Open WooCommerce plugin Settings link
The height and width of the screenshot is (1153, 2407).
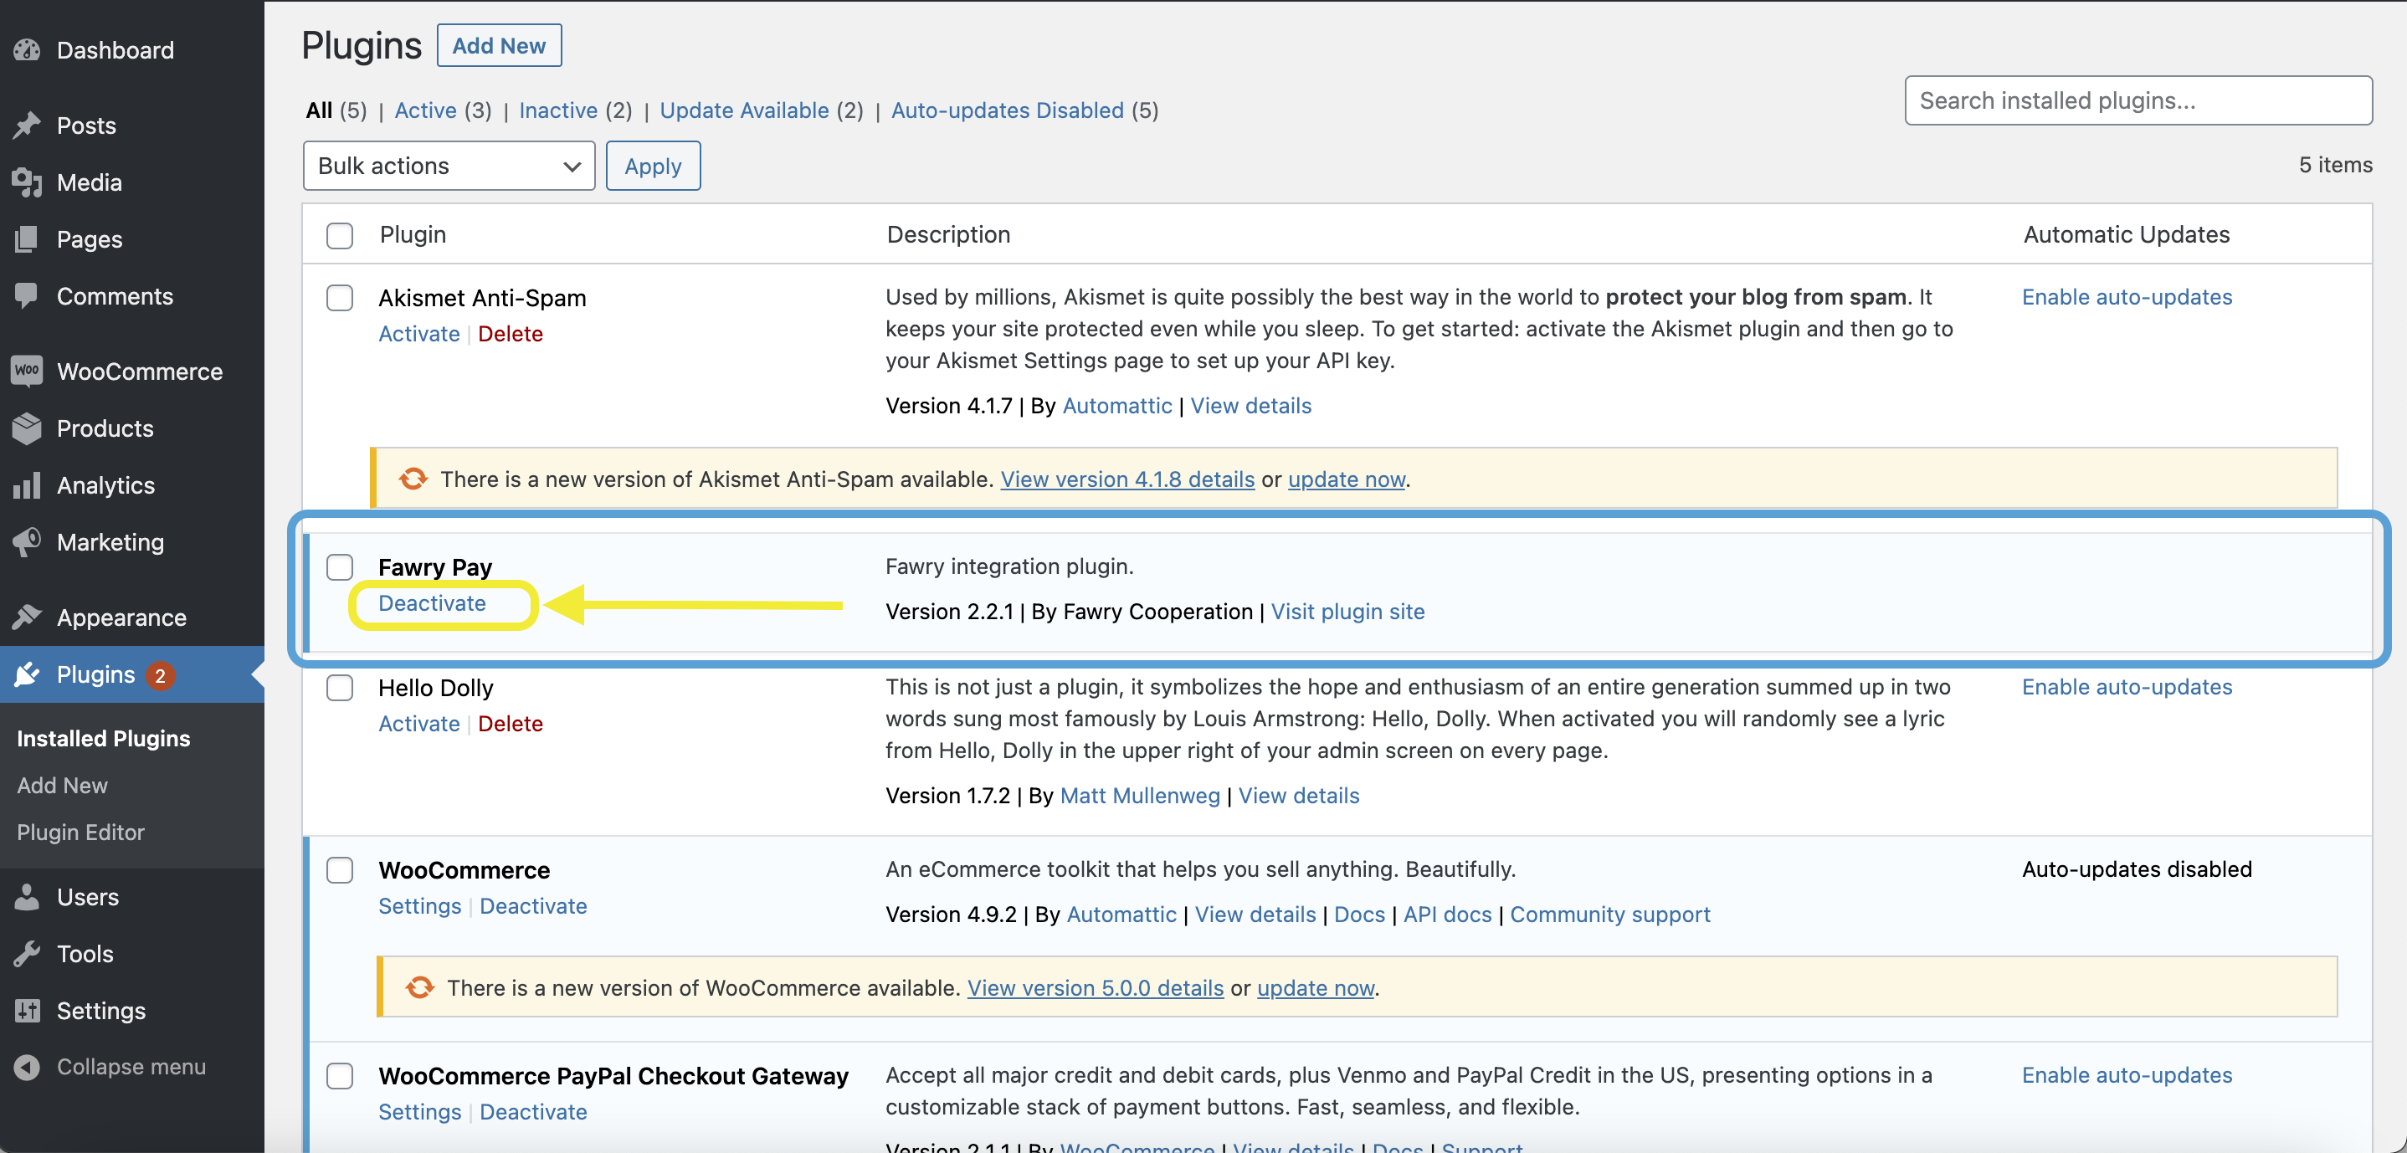419,905
